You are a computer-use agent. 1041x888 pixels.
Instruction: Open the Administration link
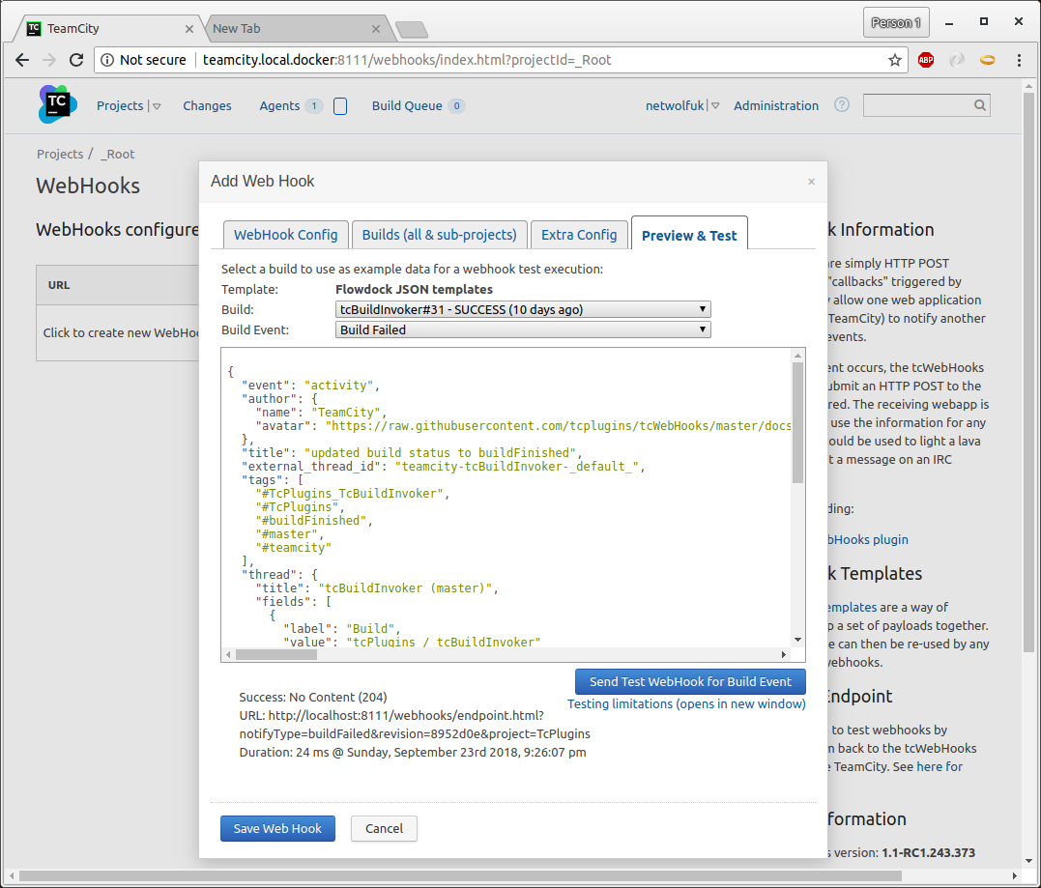pos(776,105)
